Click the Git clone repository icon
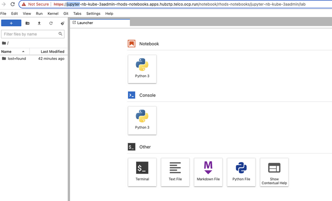The height and width of the screenshot is (201, 332). [x=62, y=23]
